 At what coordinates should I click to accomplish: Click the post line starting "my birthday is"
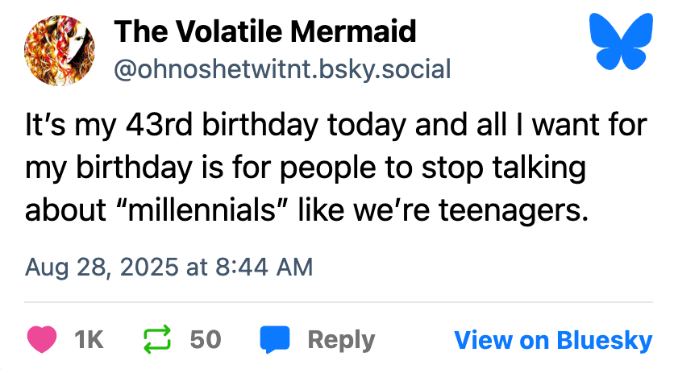tap(305, 169)
